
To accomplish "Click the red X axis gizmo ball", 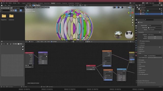I will 132,13.
